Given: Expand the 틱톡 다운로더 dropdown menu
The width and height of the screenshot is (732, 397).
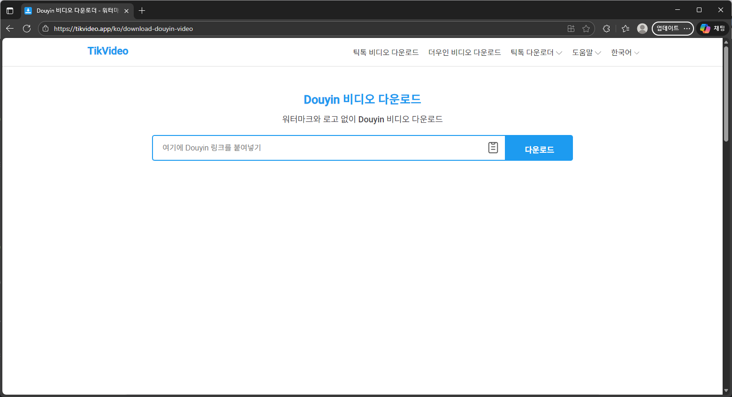Looking at the screenshot, I should (536, 52).
